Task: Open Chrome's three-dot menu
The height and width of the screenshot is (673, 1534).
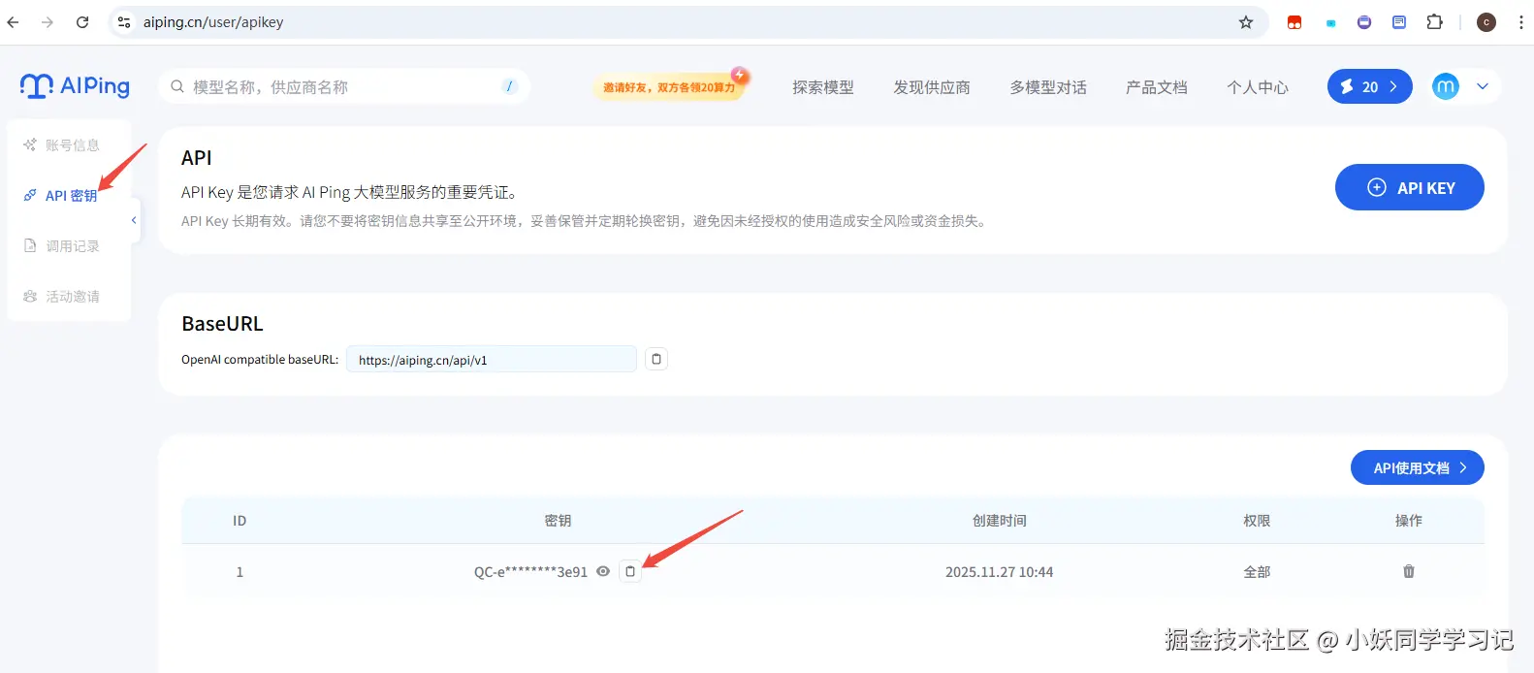Action: [x=1520, y=22]
